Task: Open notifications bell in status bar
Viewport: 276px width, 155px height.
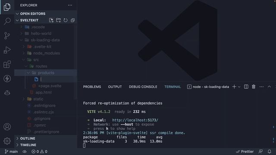Action: (269, 152)
